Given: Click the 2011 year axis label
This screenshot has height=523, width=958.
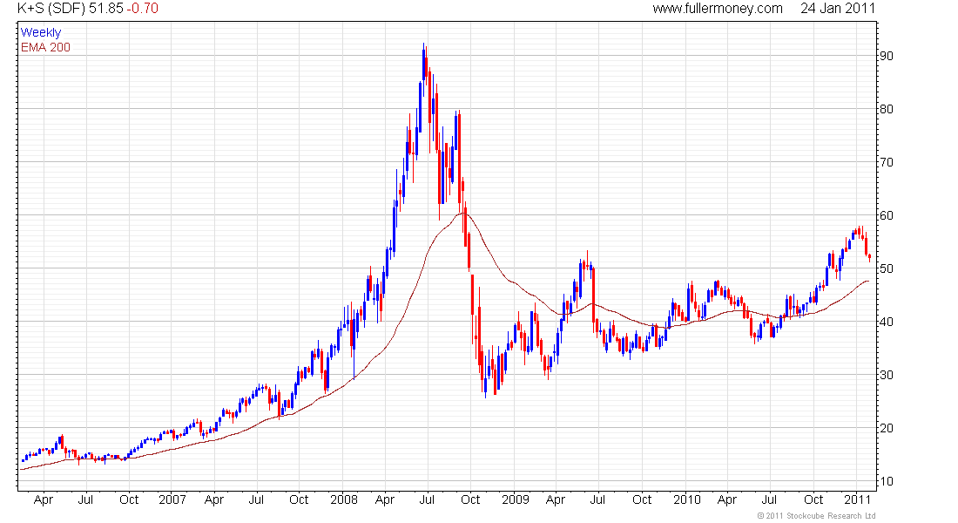Looking at the screenshot, I should click(857, 499).
